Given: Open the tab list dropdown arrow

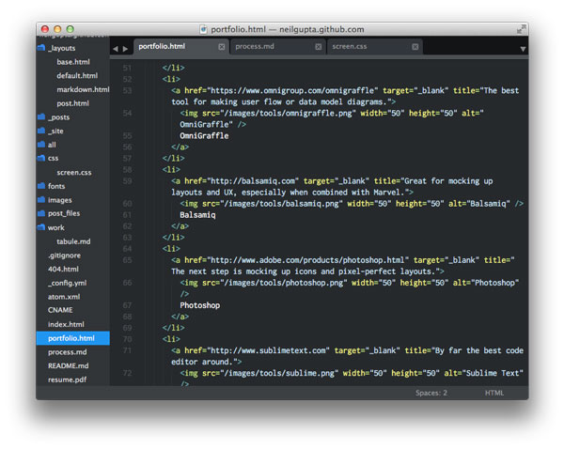Looking at the screenshot, I should point(523,49).
